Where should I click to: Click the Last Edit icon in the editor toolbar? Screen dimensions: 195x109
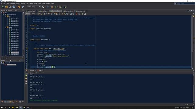coord(39,14)
